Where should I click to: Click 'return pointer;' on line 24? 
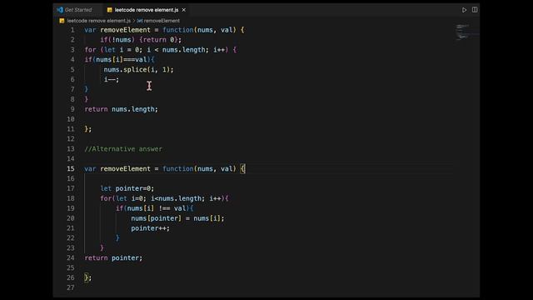pos(113,257)
